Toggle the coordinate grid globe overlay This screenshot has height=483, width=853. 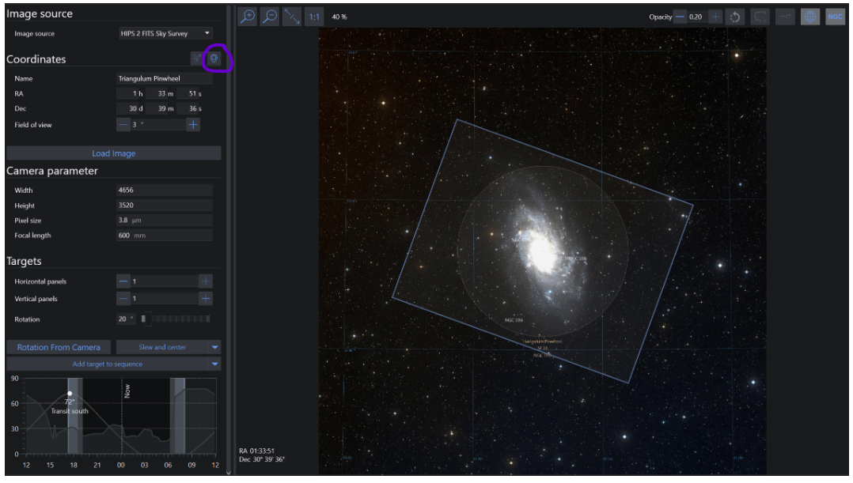coord(810,17)
